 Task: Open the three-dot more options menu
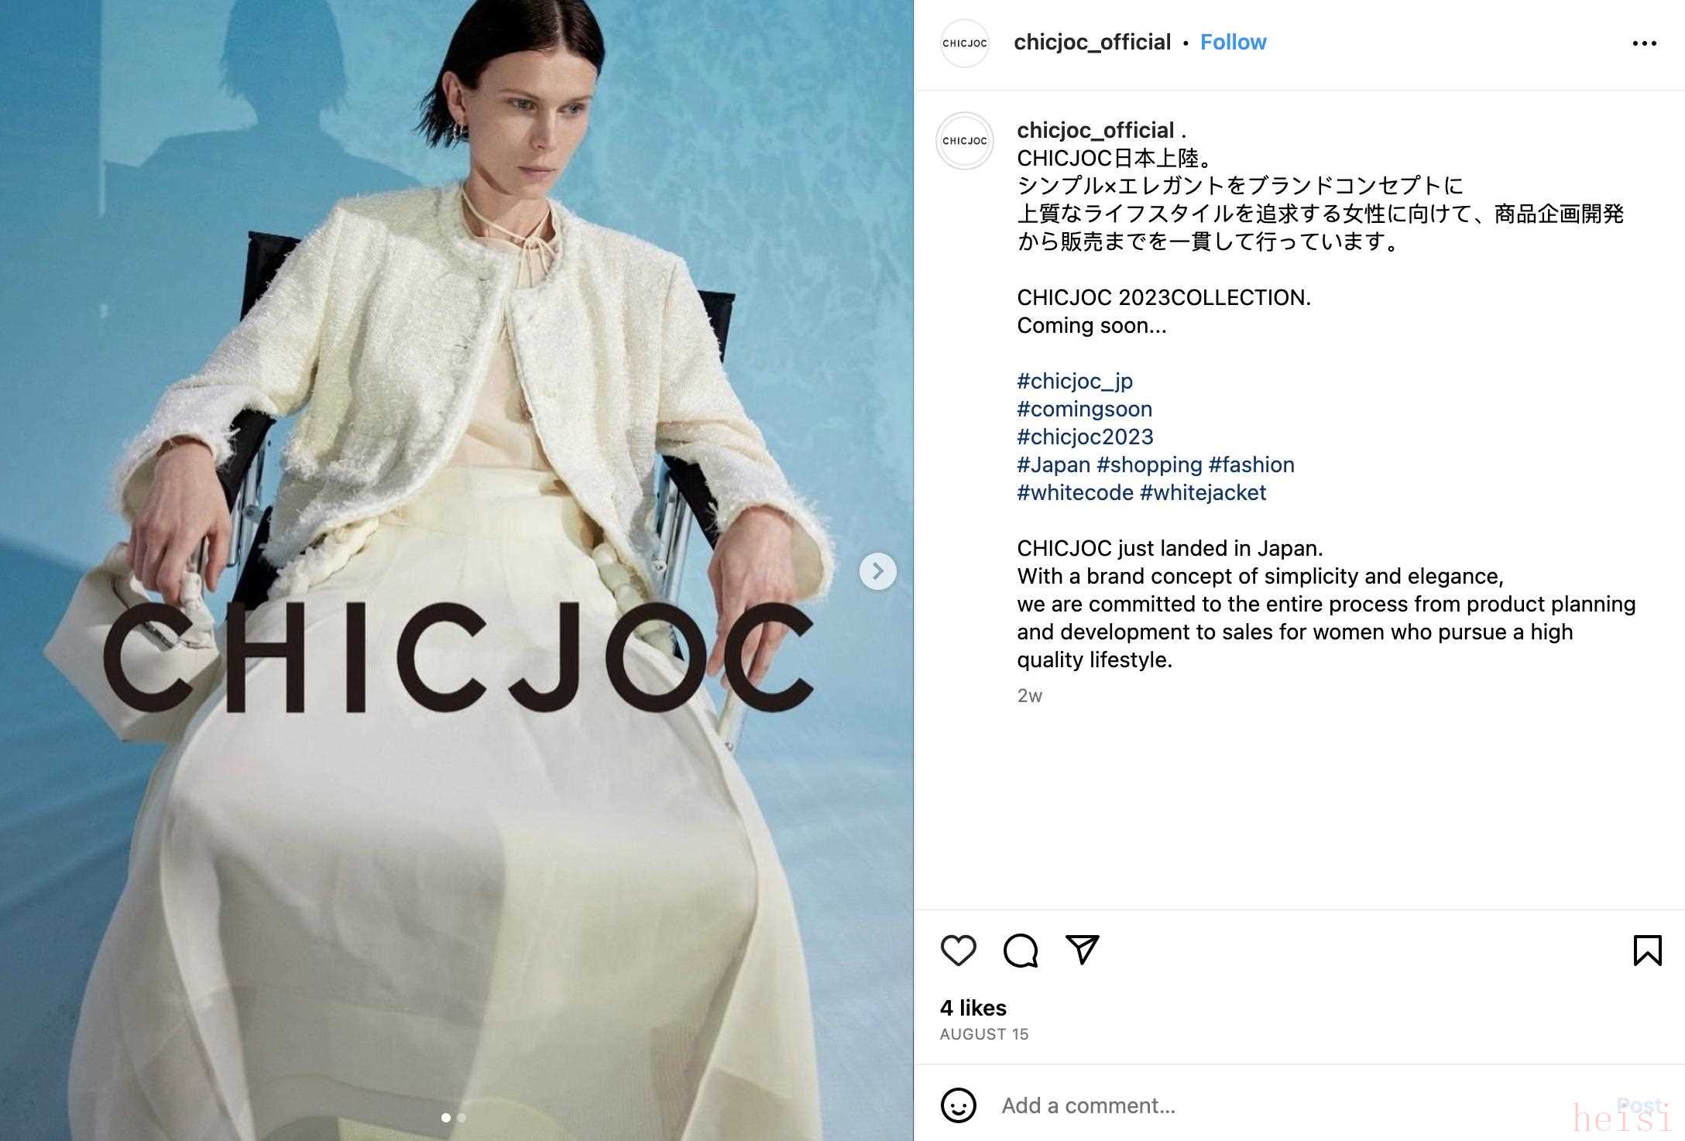coord(1644,43)
